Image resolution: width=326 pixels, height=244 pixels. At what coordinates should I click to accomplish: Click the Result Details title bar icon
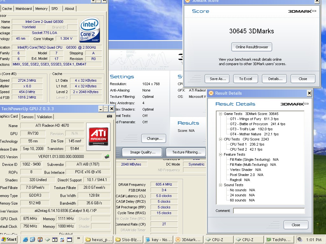pos(211,93)
